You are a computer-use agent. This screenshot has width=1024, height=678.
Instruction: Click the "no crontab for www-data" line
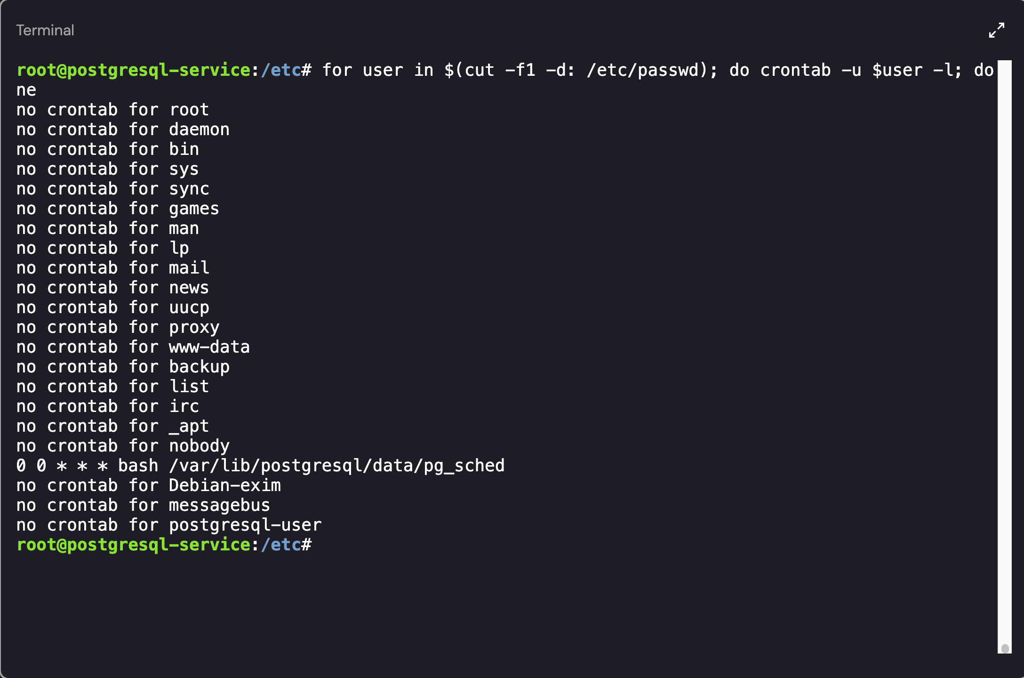[x=133, y=347]
